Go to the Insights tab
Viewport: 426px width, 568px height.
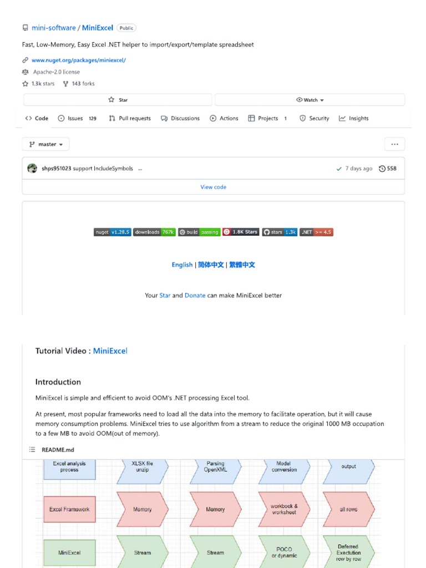click(x=354, y=118)
